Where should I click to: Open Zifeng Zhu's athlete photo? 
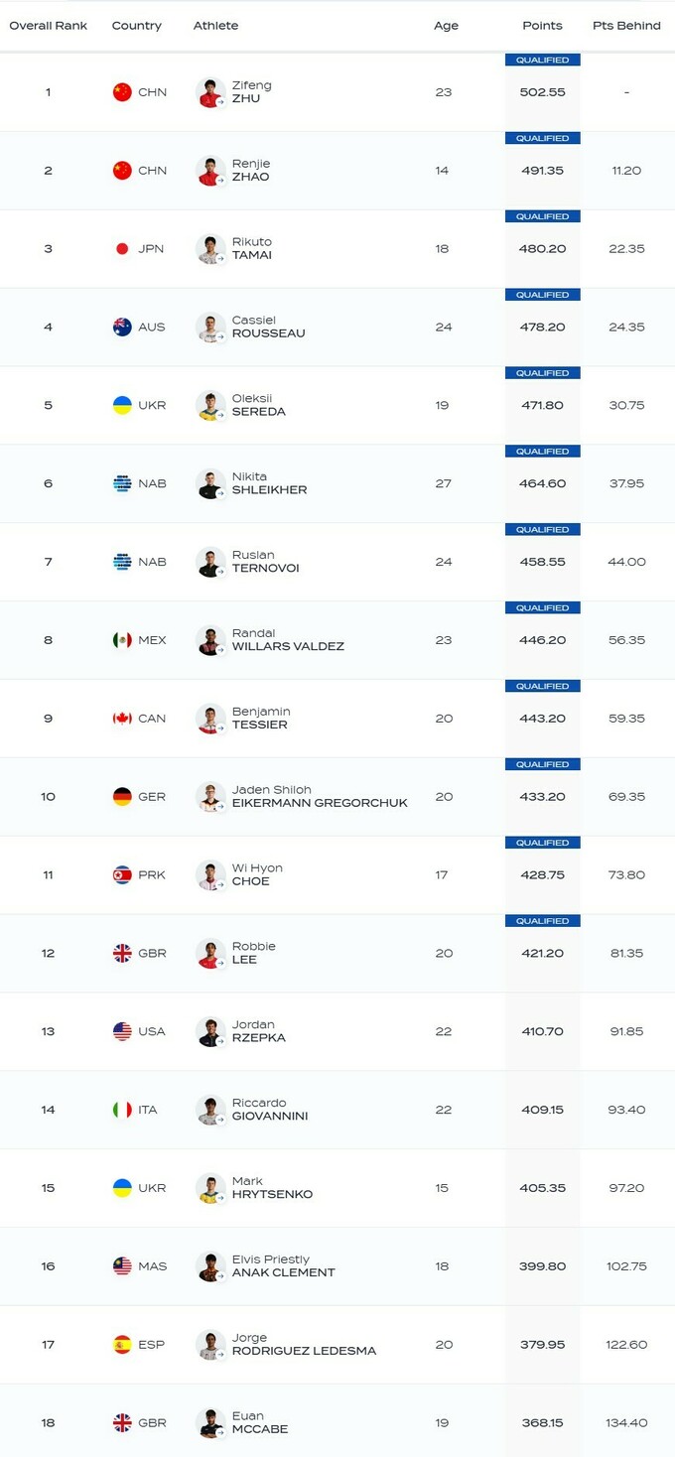click(x=210, y=92)
